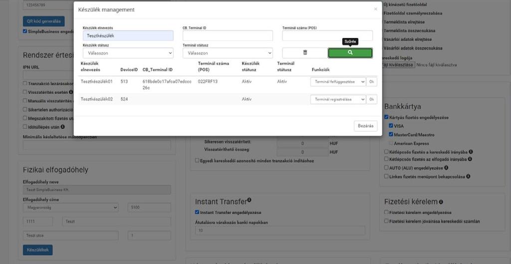The image size is (511, 264).
Task: Click info icon beside Fizetési kérelem heading
Action: point(441,202)
